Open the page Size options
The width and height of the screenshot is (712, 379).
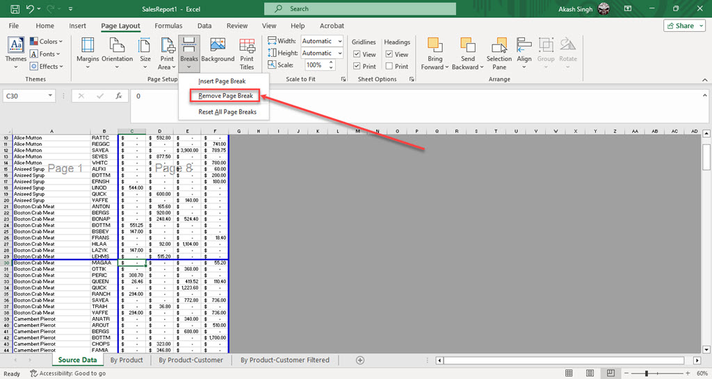pos(145,53)
